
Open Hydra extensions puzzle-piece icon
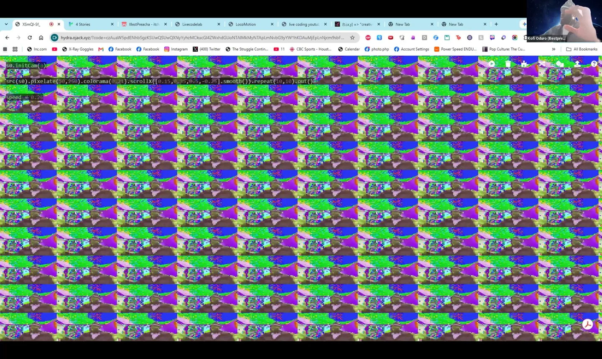coord(524,64)
